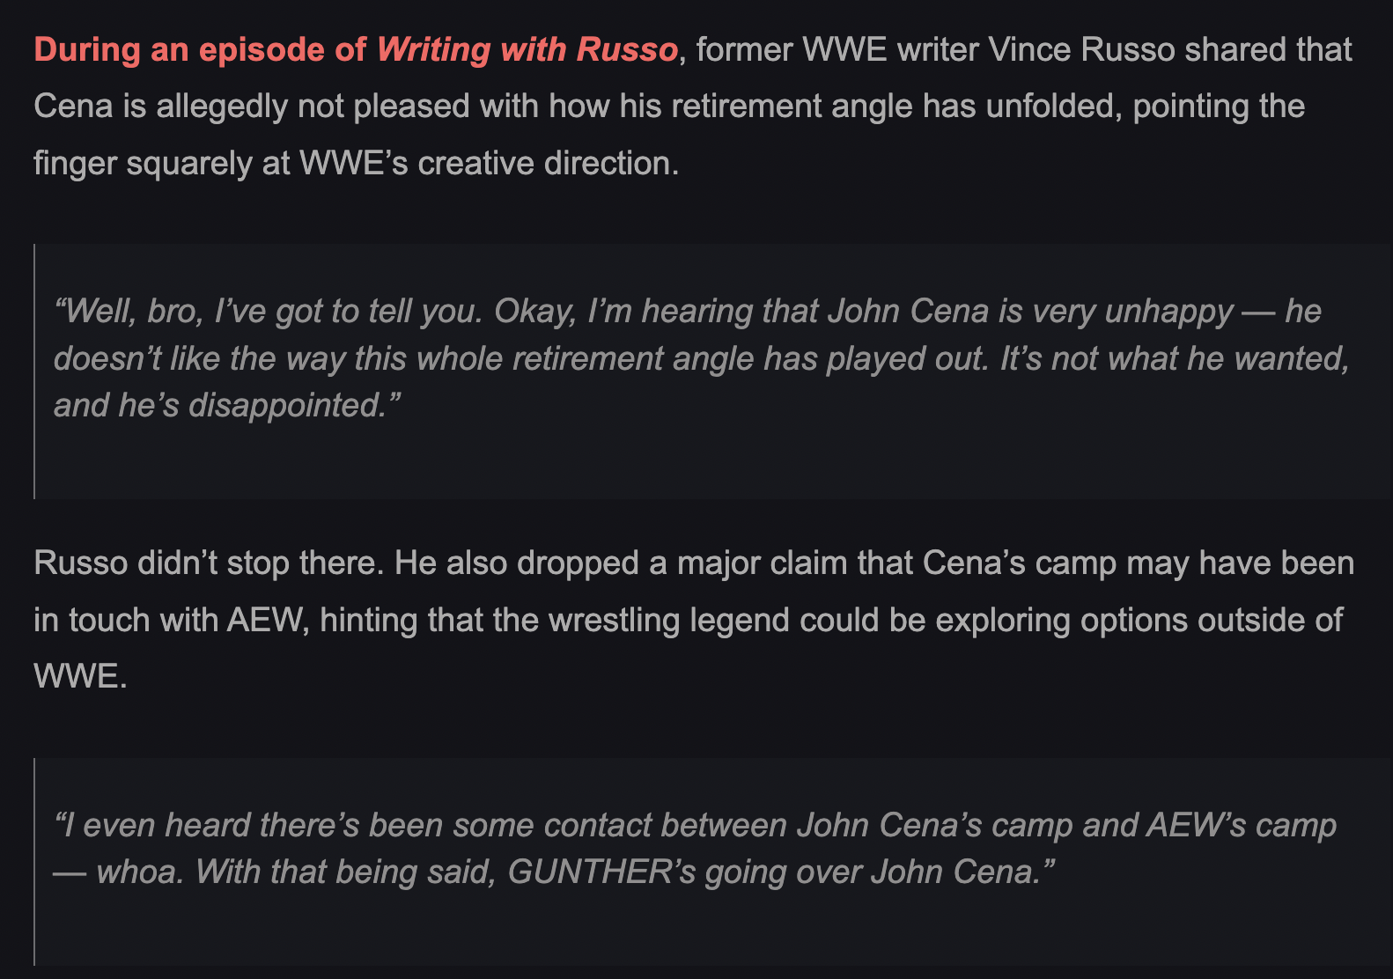Open the 'During an episode of' link
The height and width of the screenshot is (979, 1393).
(199, 50)
